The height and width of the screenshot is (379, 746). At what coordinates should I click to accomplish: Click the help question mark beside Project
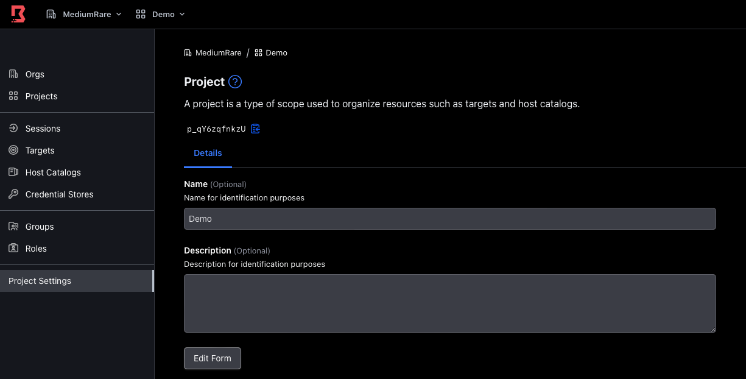(x=235, y=82)
